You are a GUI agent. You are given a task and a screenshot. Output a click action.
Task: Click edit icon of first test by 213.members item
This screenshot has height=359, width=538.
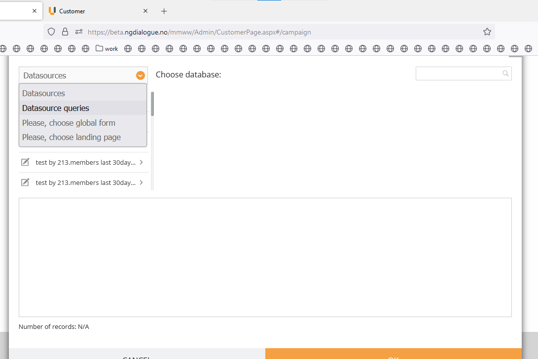tap(25, 162)
